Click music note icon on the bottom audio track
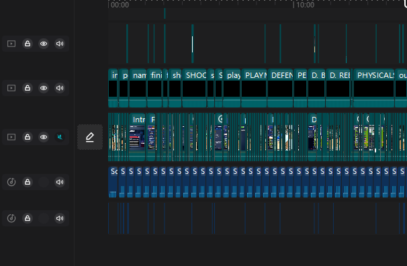407x266 pixels. [x=11, y=218]
